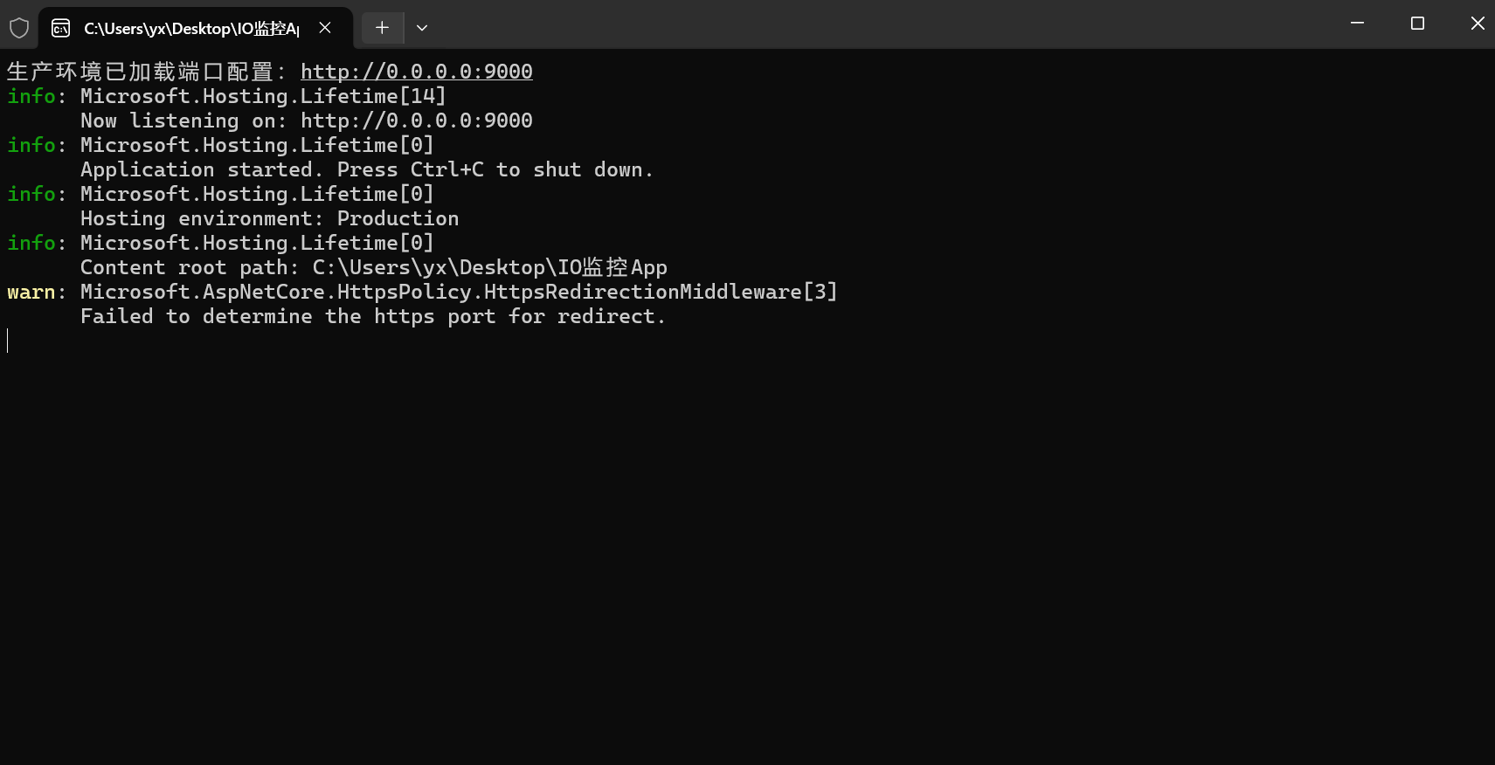The width and height of the screenshot is (1495, 765).
Task: Click the 'Content root path' line
Action: [x=373, y=267]
